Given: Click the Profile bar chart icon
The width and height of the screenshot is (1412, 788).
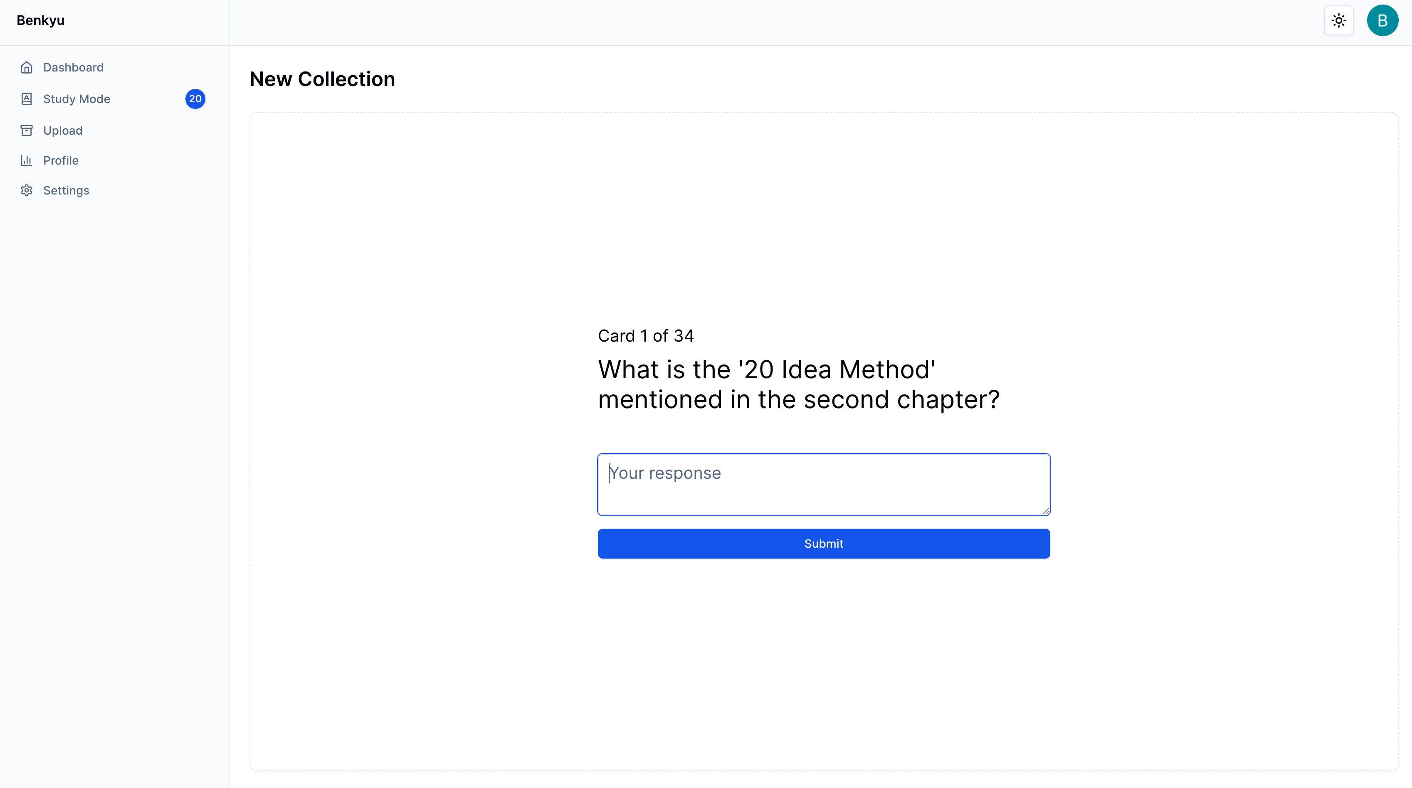Looking at the screenshot, I should [26, 160].
